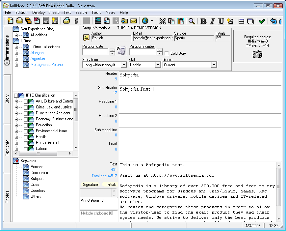This screenshot has height=231, width=286.
Task: Click the Initials button below the text count
Action: (110, 185)
